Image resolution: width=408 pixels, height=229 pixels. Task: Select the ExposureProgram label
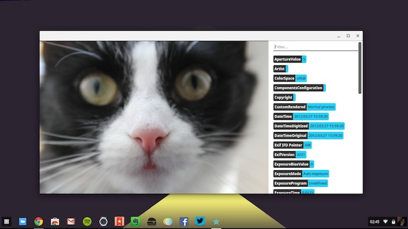click(290, 183)
